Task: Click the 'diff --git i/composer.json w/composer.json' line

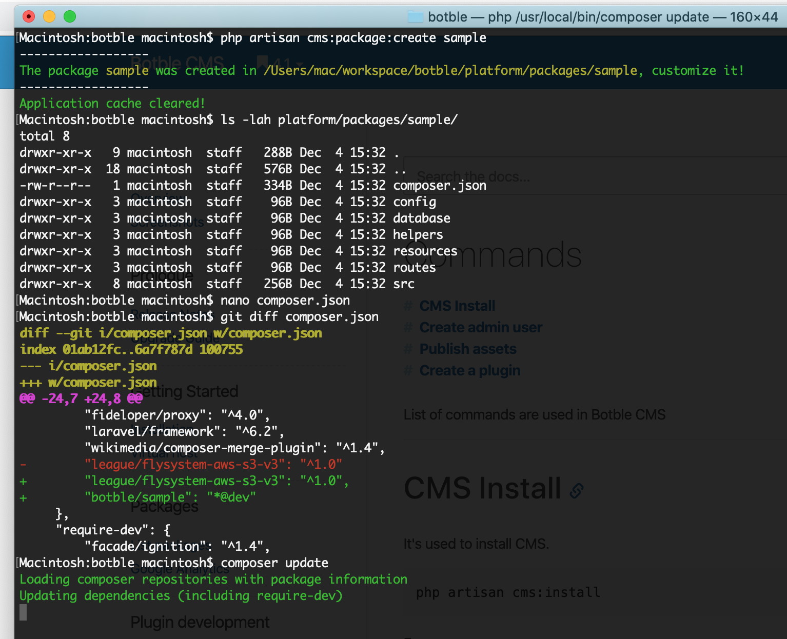Action: click(x=171, y=333)
